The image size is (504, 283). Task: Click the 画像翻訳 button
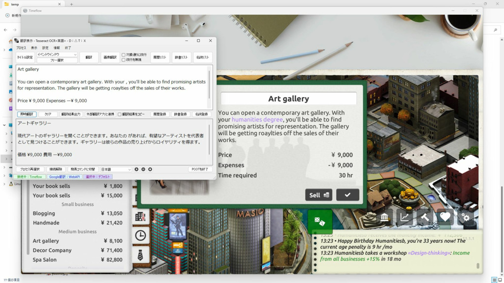(x=110, y=57)
